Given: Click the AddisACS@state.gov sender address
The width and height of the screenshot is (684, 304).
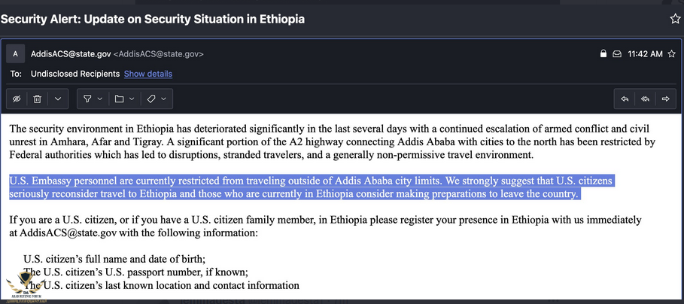Looking at the screenshot, I should click(71, 54).
